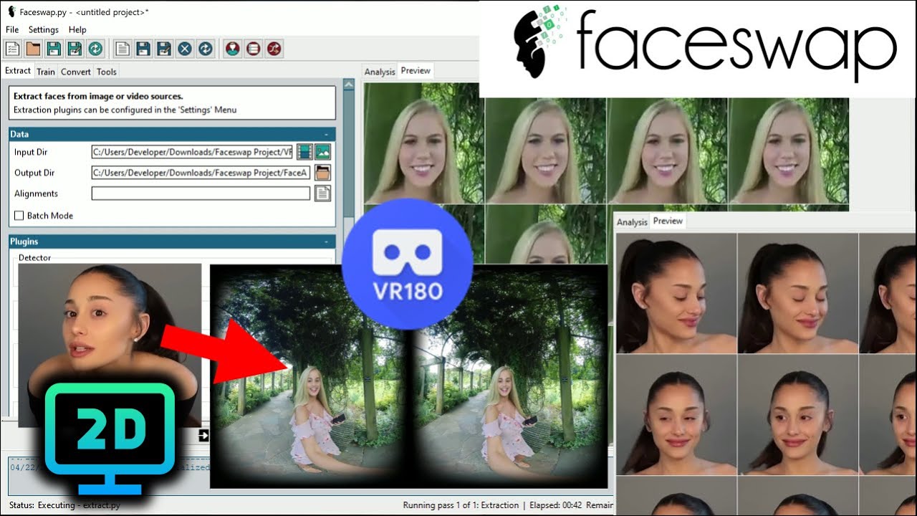Select the Preview tab above the ponytail face previews
Viewport: 917px width, 516px height.
668,221
